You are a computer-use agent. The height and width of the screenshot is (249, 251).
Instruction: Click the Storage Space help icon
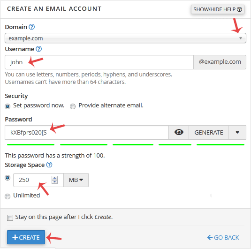click(49, 165)
